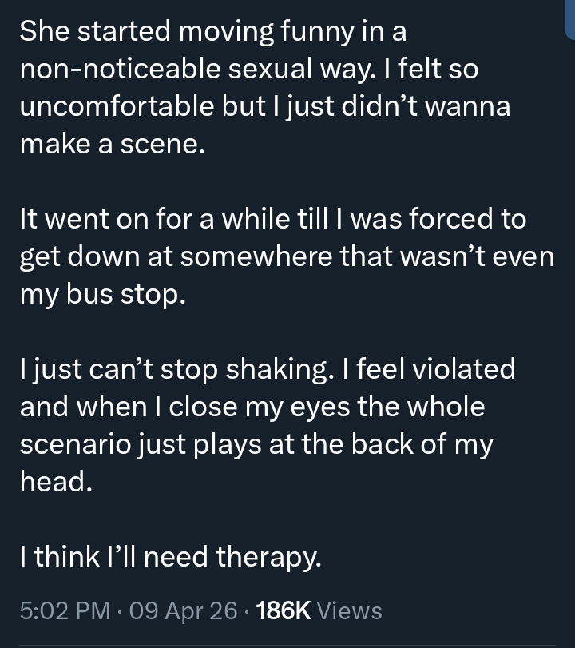The width and height of the screenshot is (575, 648).
Task: Click the word "therapy" in the tweet
Action: [x=267, y=557]
